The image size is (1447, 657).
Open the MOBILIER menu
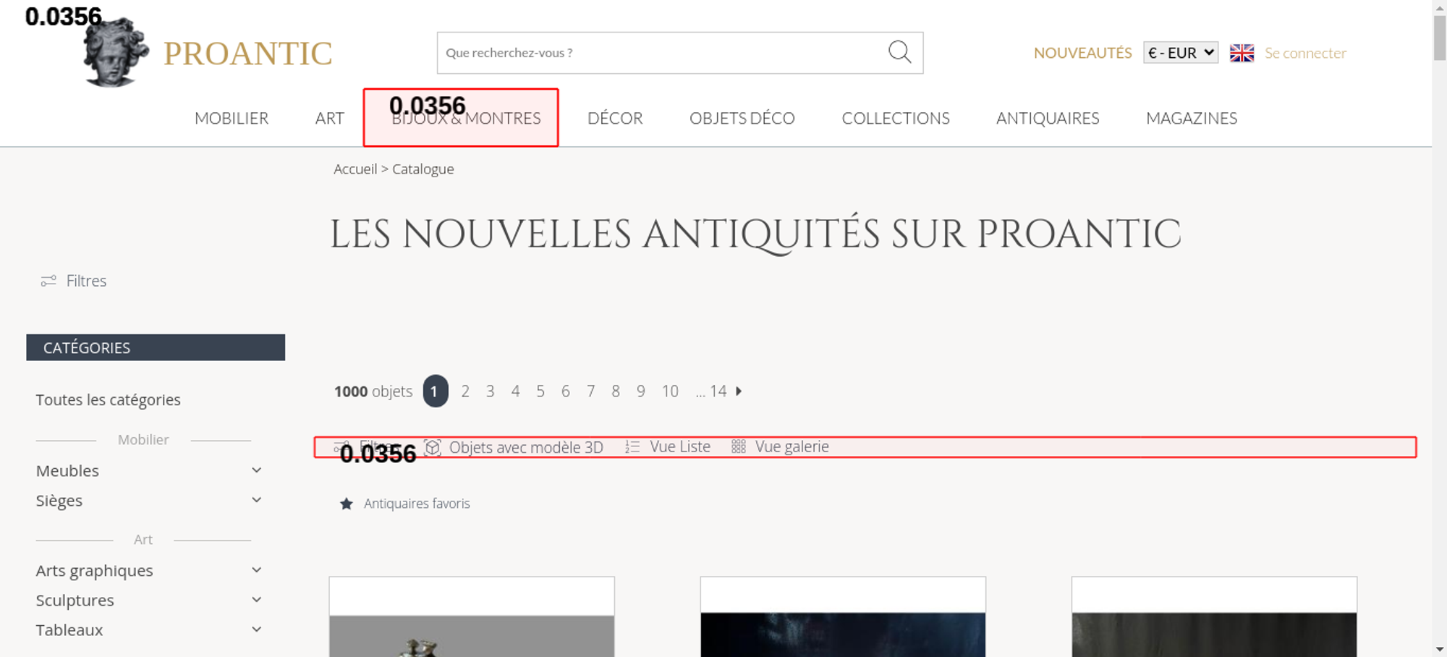click(232, 118)
